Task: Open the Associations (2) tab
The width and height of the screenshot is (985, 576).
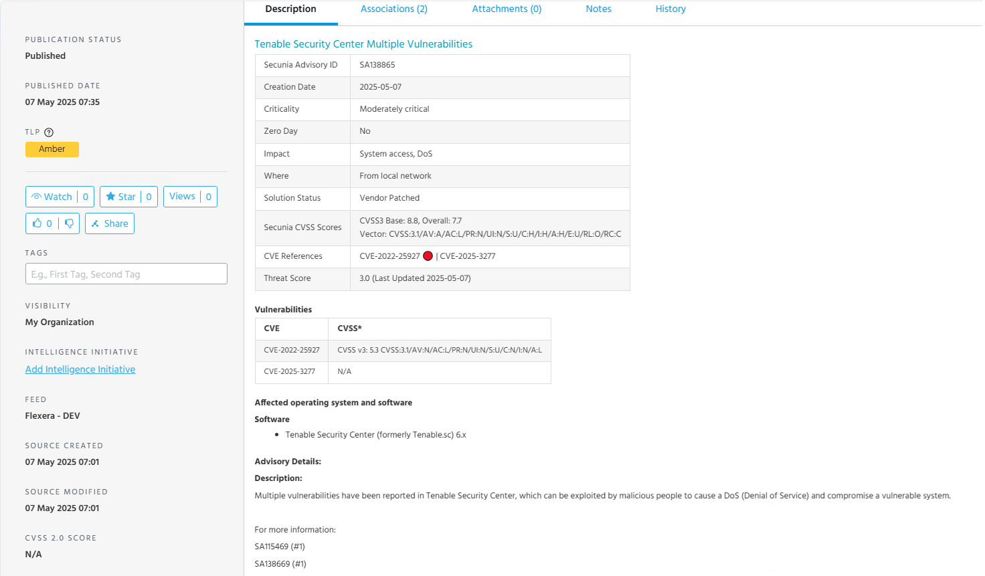Action: pyautogui.click(x=394, y=9)
